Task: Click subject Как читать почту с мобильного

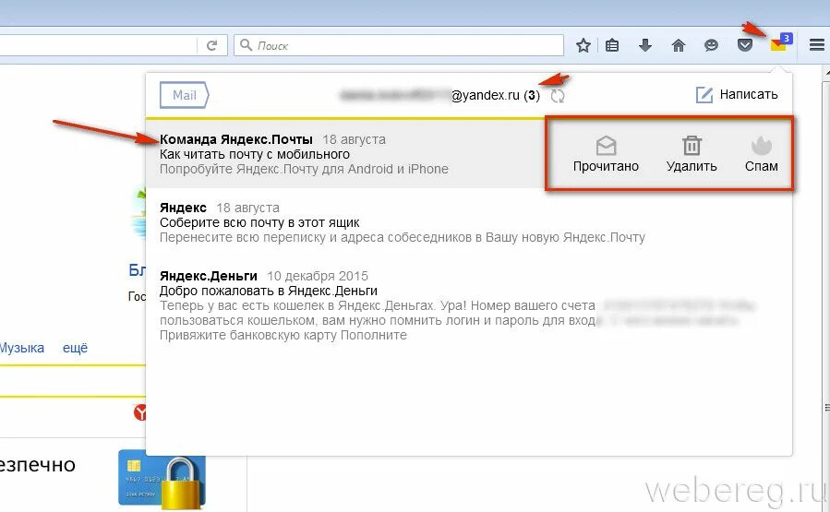Action: [x=255, y=154]
